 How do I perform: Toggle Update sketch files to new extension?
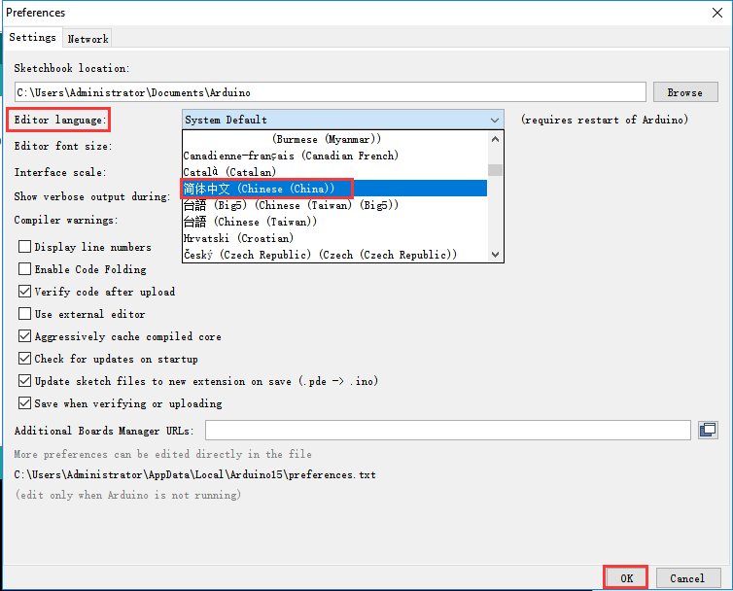tap(24, 381)
